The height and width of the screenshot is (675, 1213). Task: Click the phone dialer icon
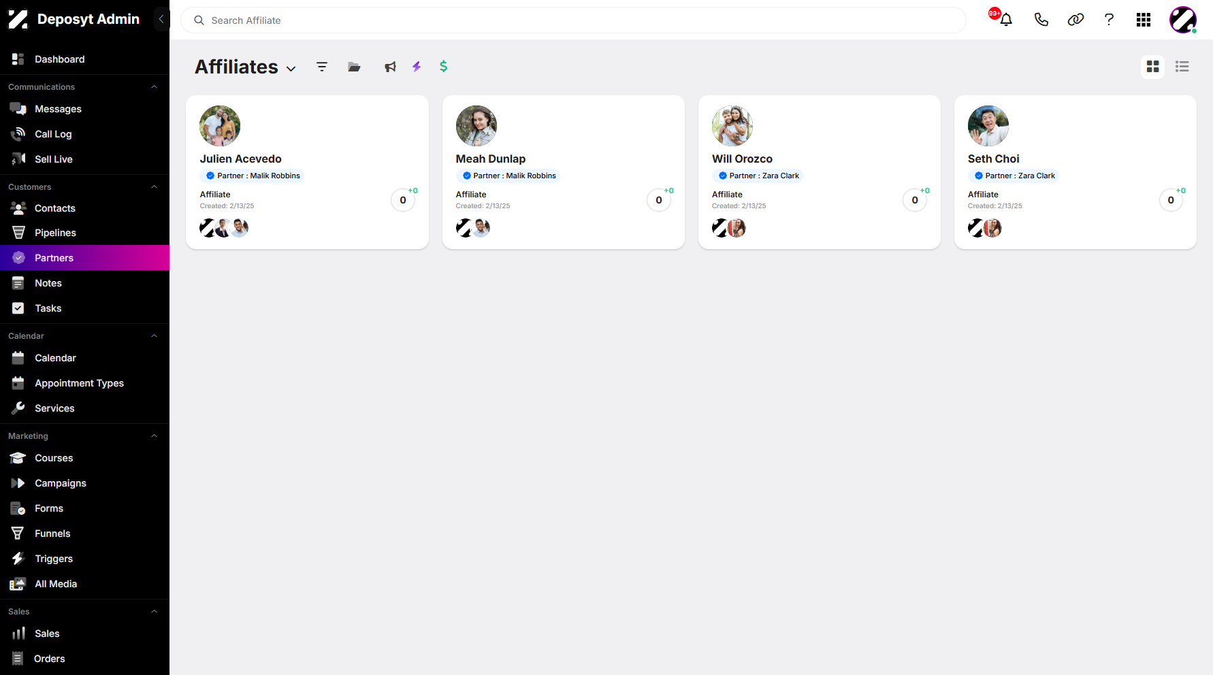(x=1041, y=20)
